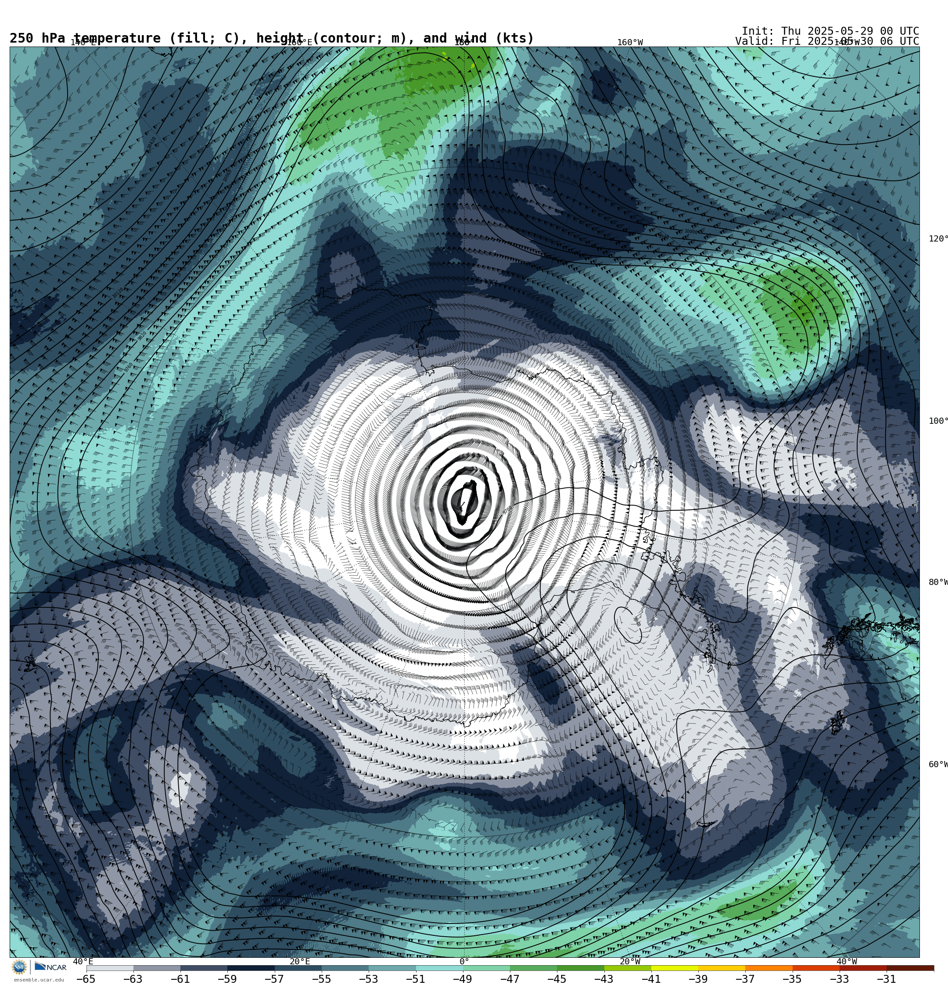Click the 40°E longitude label at bottom
948x985 pixels.
(83, 962)
